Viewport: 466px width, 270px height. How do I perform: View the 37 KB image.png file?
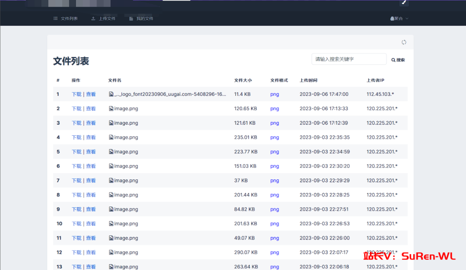[x=91, y=181]
